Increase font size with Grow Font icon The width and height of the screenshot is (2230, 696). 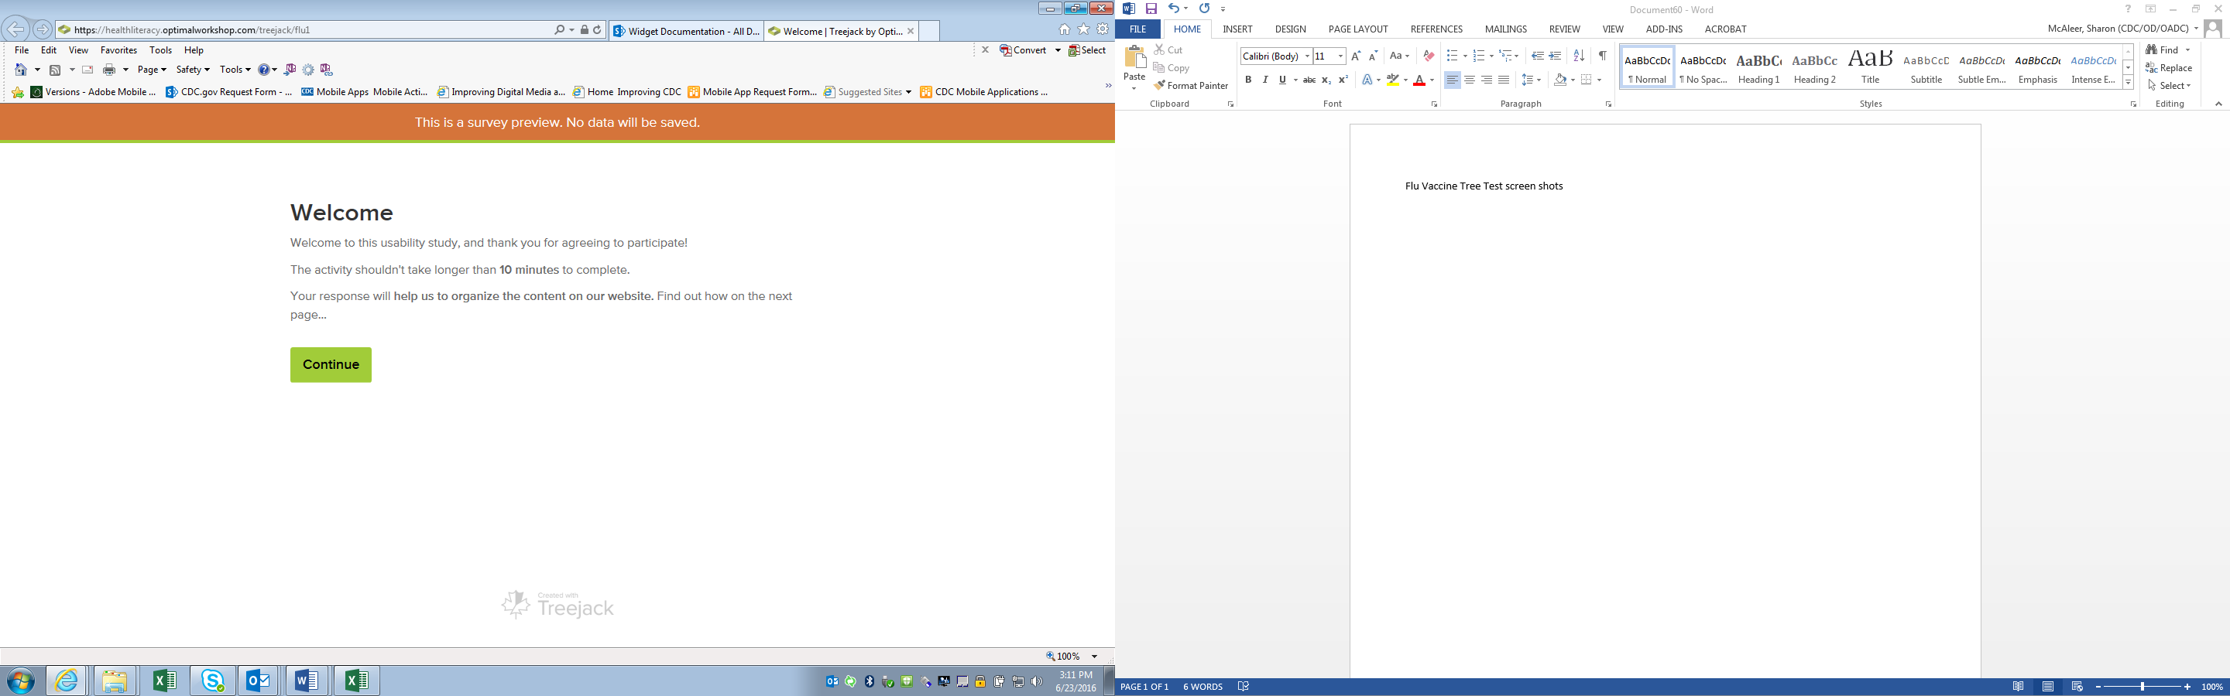point(1356,56)
